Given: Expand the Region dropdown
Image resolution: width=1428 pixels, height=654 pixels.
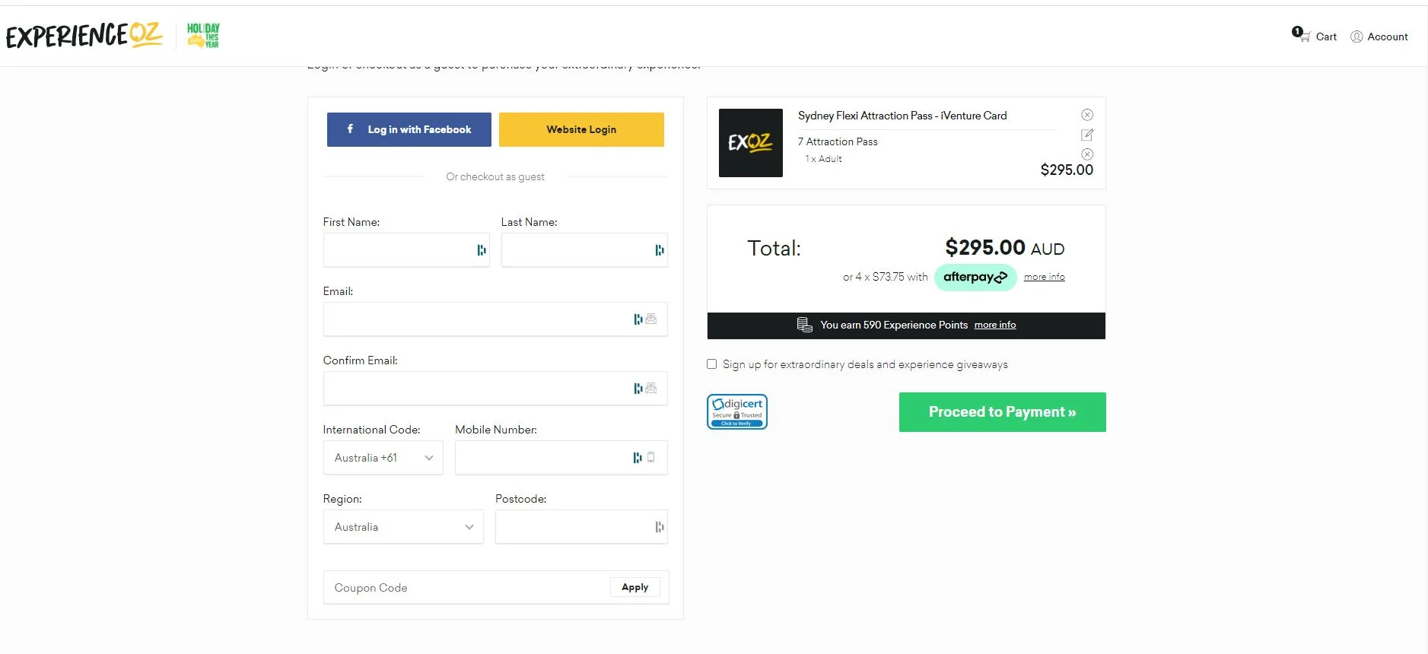Looking at the screenshot, I should pos(402,527).
